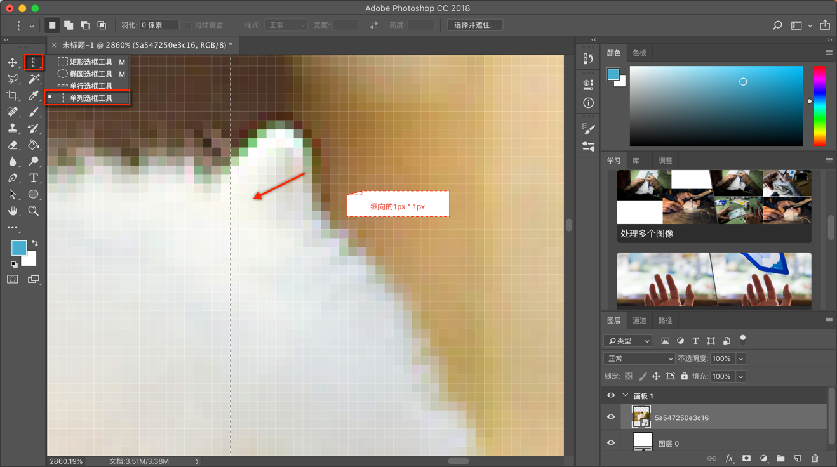
Task: Click the 选择并遮住... button
Action: (x=475, y=25)
